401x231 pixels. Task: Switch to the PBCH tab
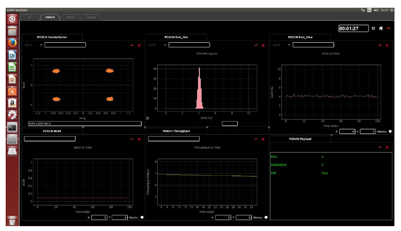point(70,17)
